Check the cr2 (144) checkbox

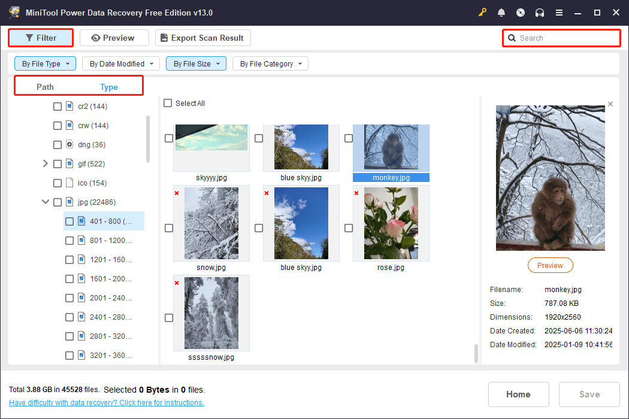(58, 107)
